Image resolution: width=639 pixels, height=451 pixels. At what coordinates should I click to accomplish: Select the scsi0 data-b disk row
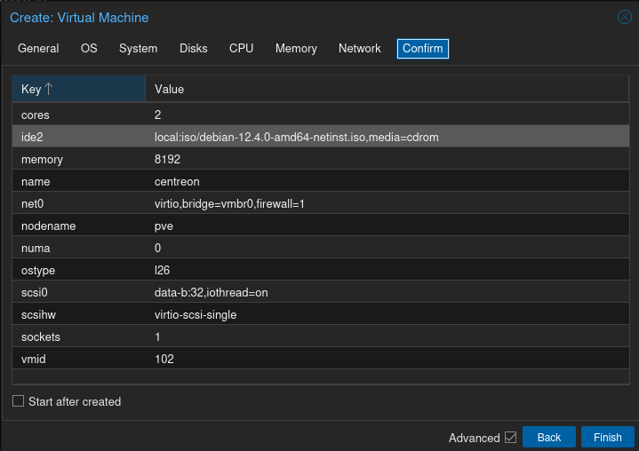pyautogui.click(x=320, y=293)
